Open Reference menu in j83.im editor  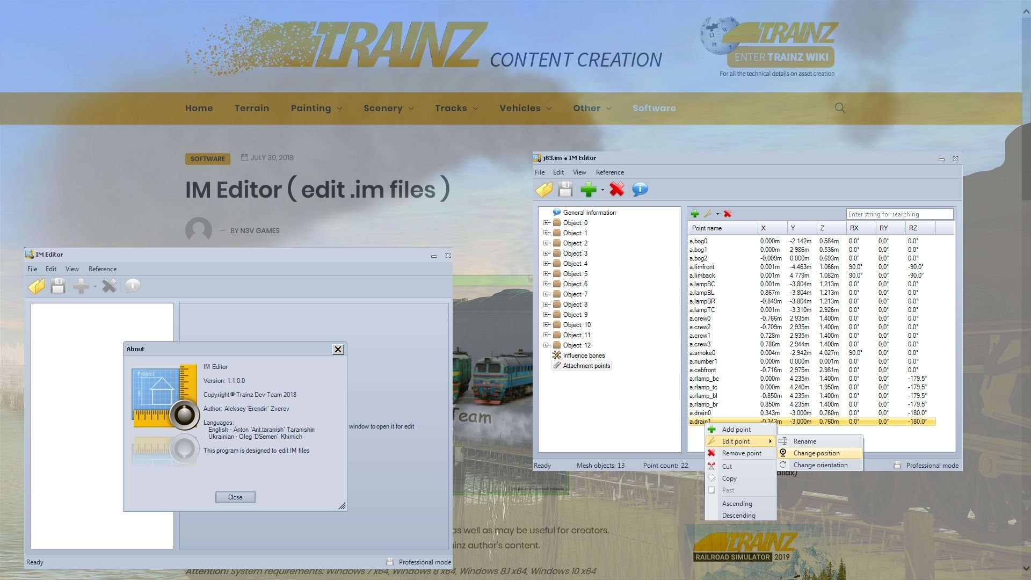(609, 172)
